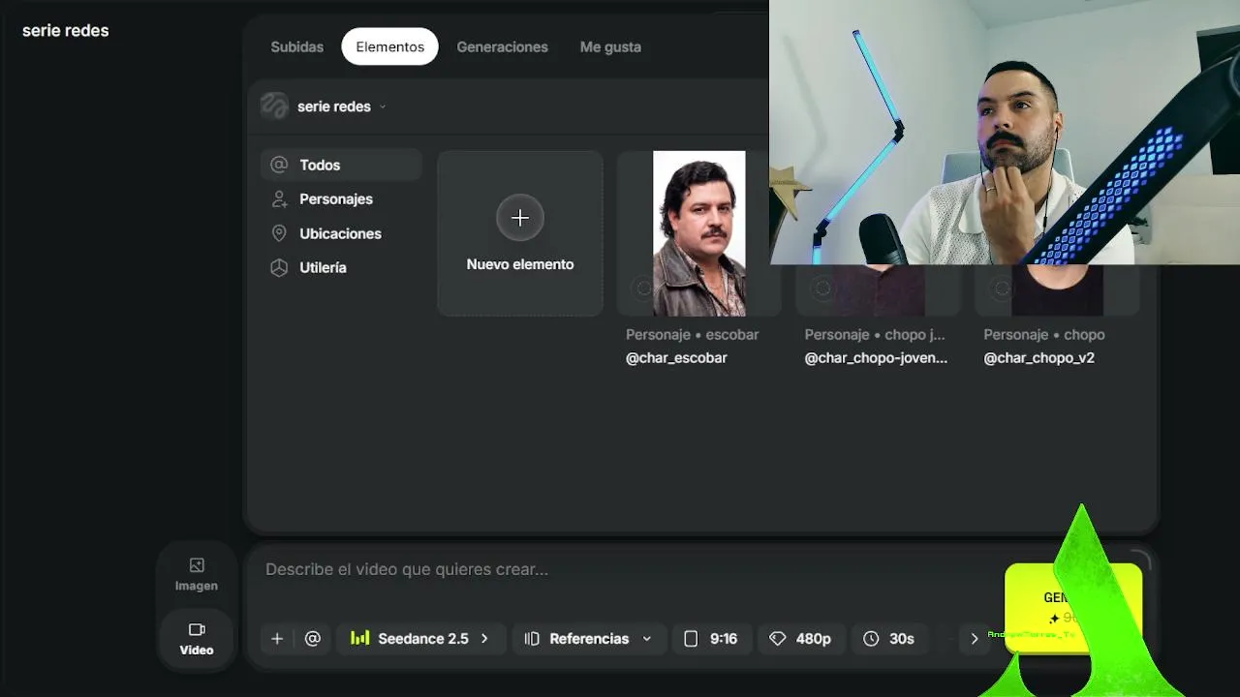Click the right arrow for more settings
This screenshot has height=697, width=1240.
coord(975,639)
